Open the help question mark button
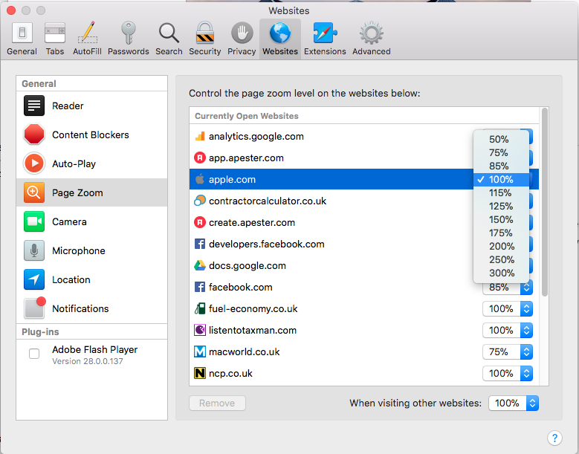 (x=554, y=438)
